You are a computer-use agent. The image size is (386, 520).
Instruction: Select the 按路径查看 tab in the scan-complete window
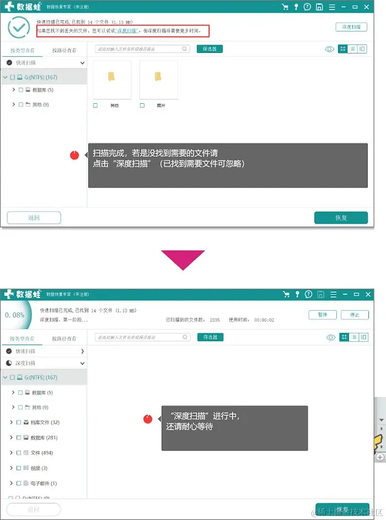[65, 50]
